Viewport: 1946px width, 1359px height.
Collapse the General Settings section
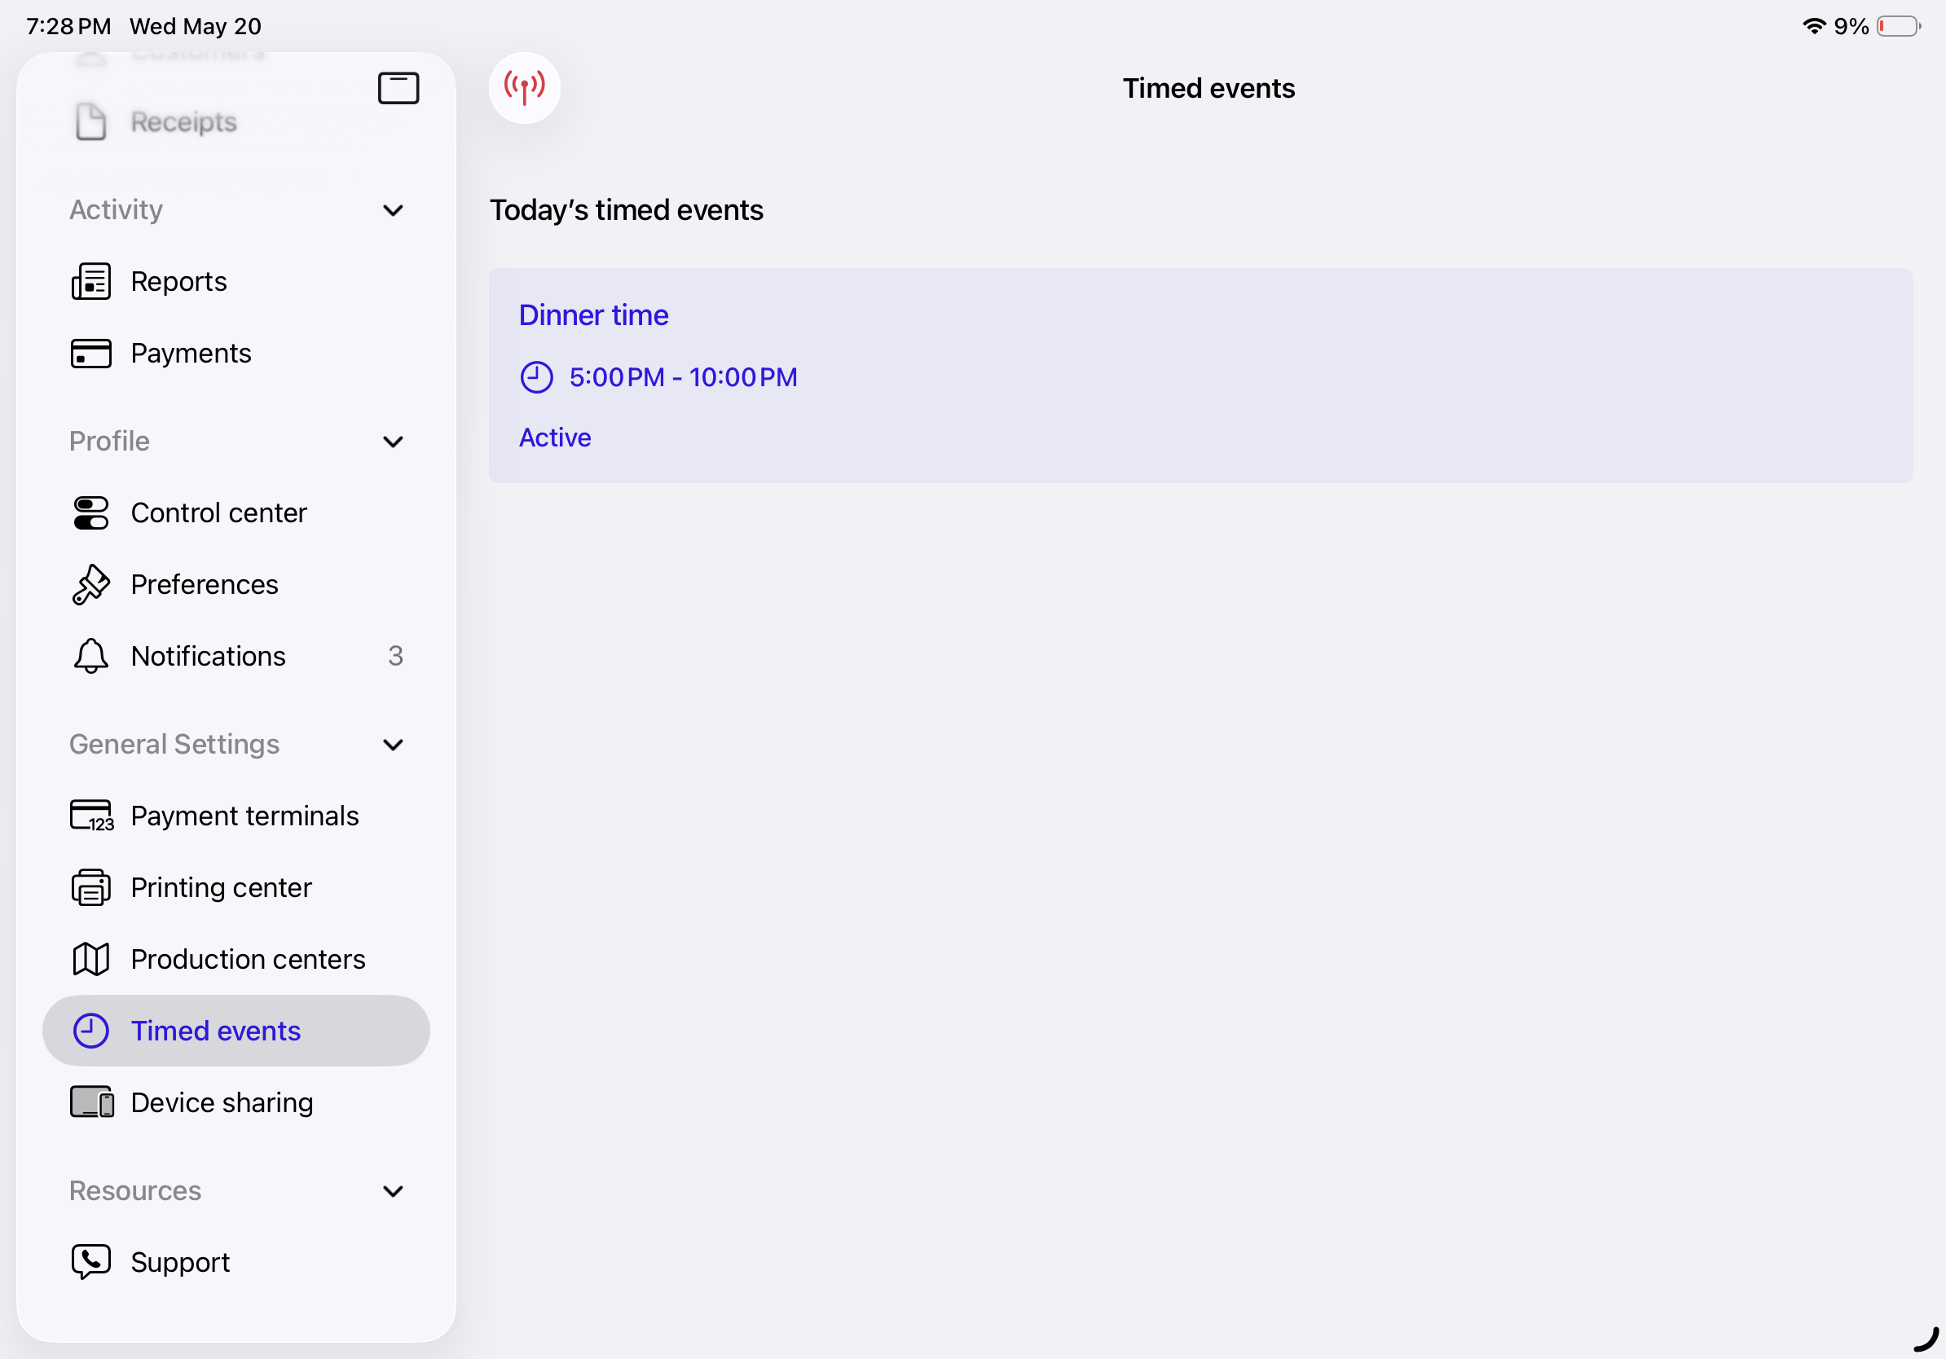394,745
